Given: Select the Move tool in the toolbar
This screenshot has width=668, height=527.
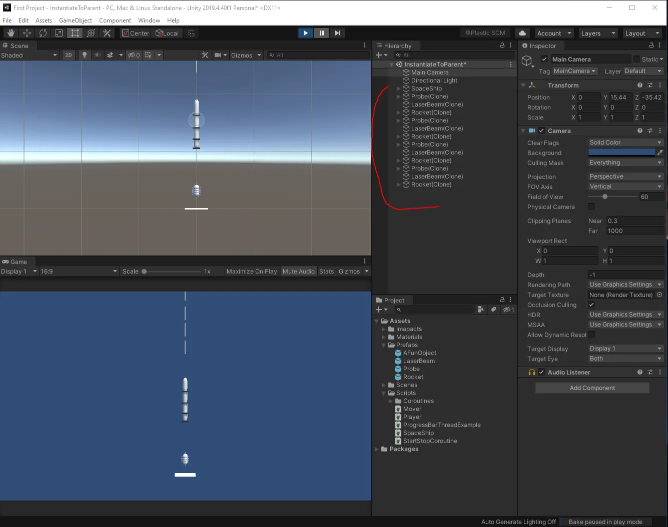Looking at the screenshot, I should coord(27,33).
